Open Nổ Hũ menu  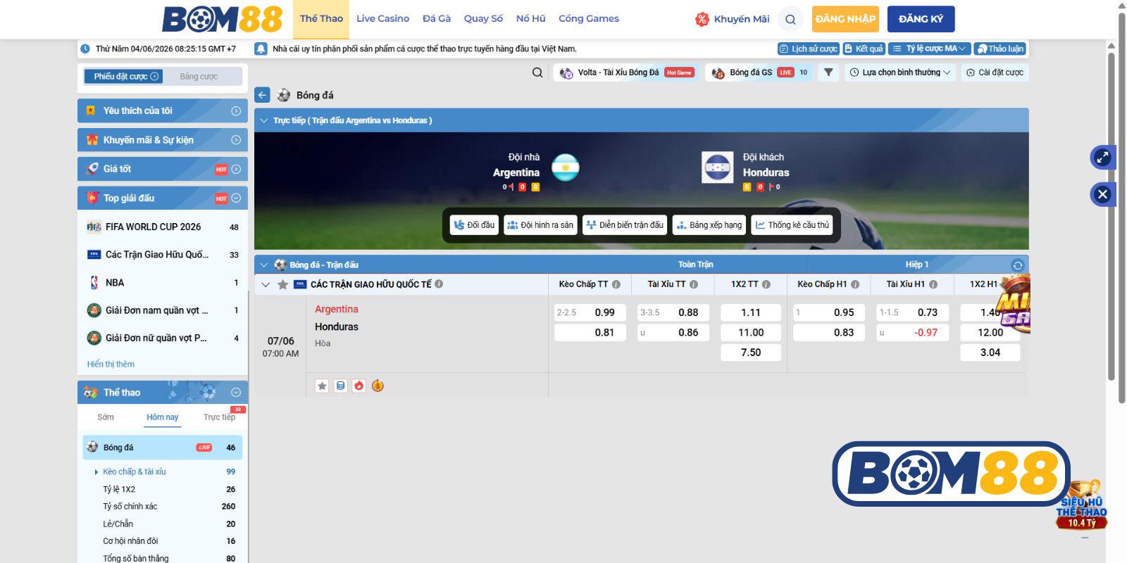pos(531,19)
